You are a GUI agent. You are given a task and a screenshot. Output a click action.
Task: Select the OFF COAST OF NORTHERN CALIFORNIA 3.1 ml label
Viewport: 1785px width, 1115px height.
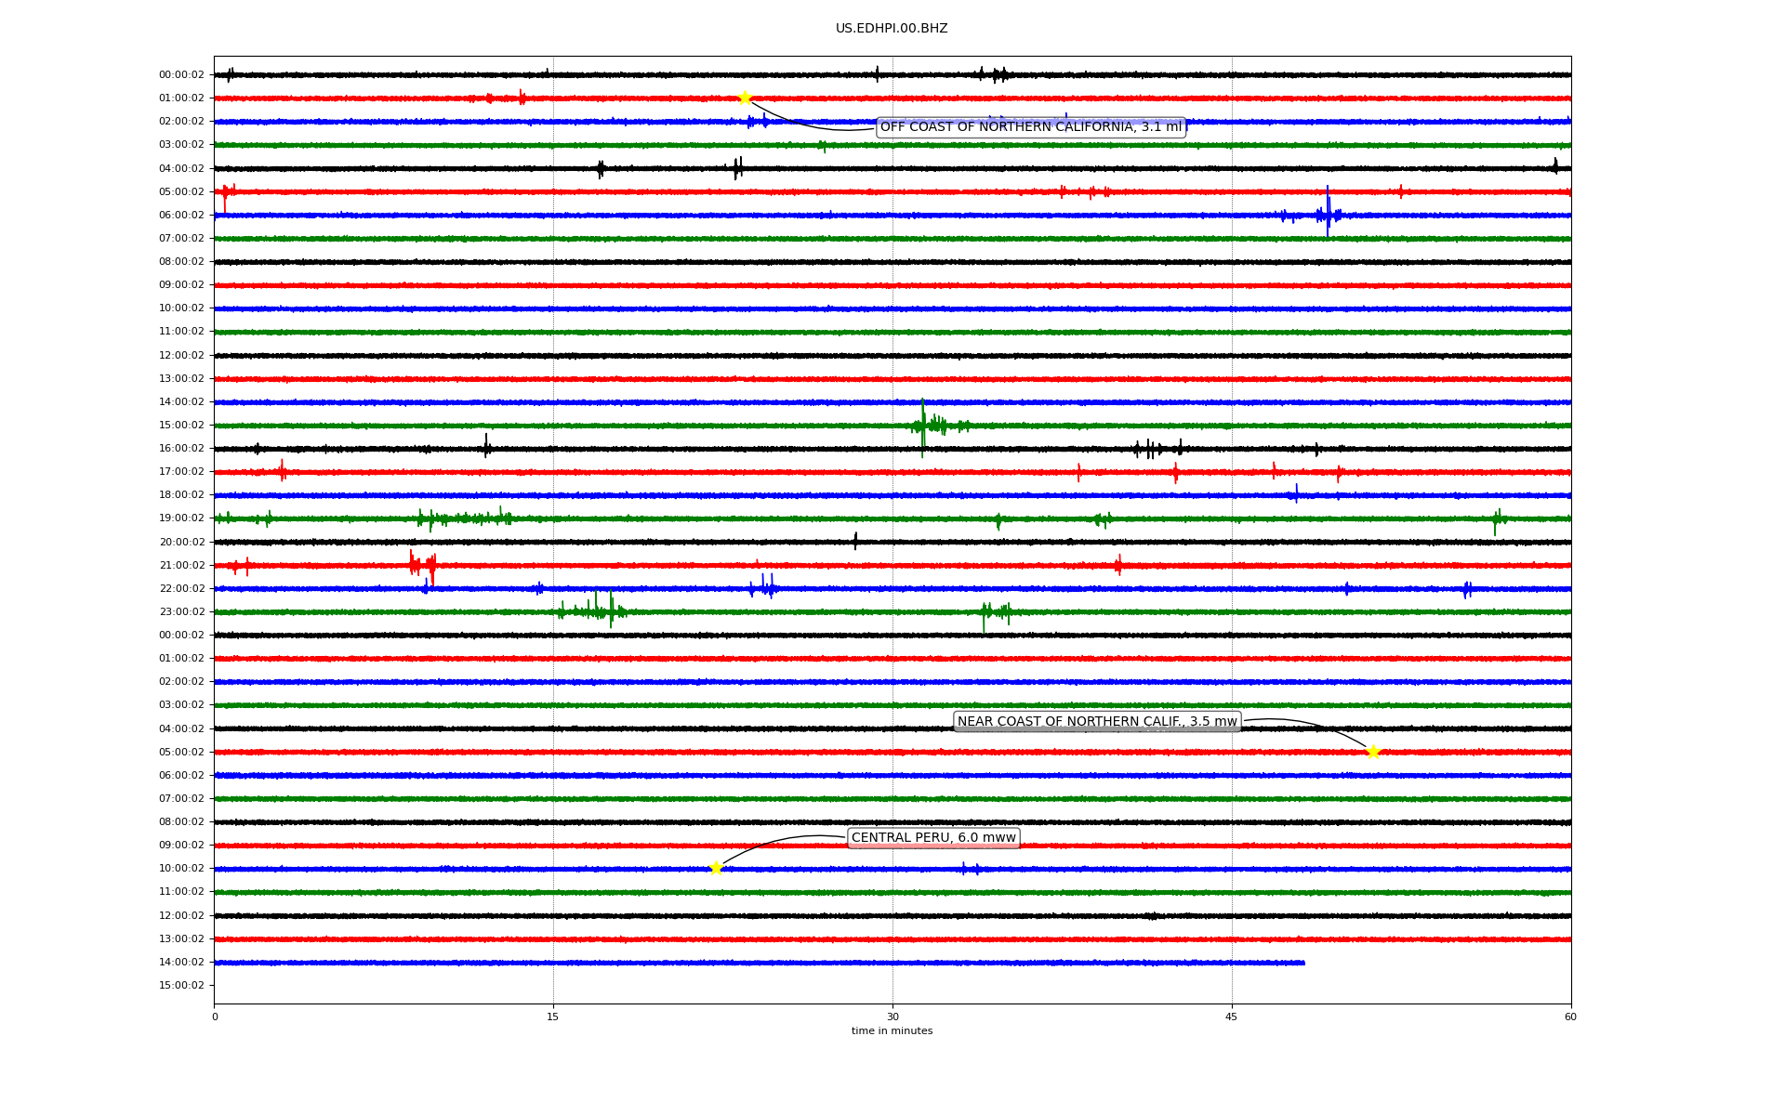pyautogui.click(x=1031, y=127)
